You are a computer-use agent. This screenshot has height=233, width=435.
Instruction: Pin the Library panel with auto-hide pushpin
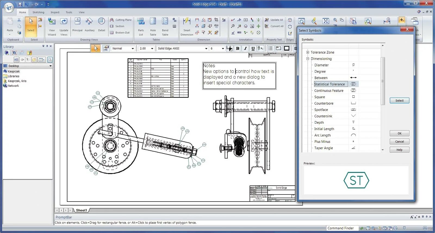pos(47,46)
